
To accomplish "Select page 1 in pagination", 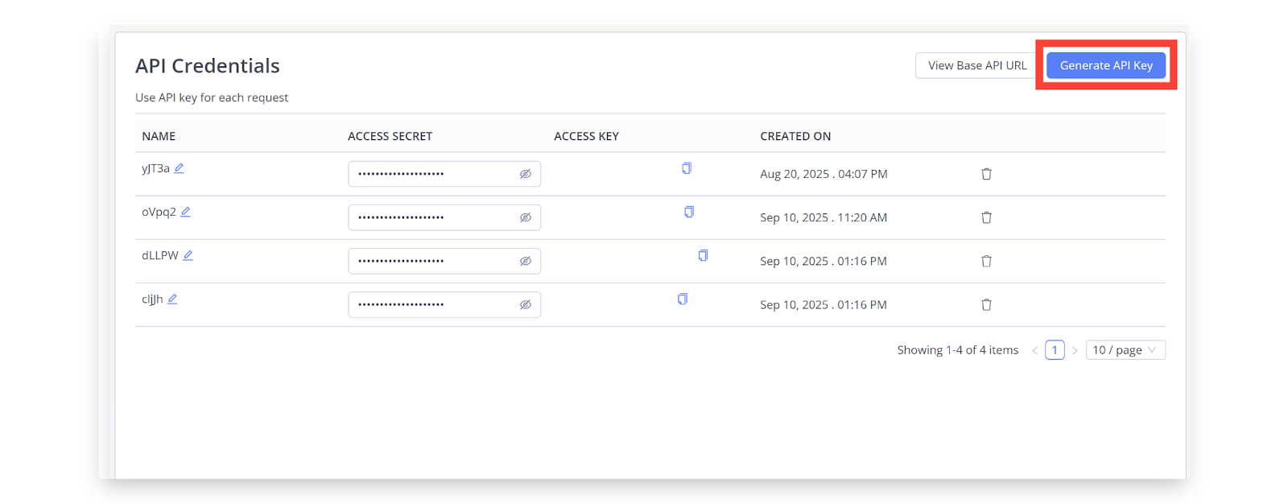I will coord(1055,350).
